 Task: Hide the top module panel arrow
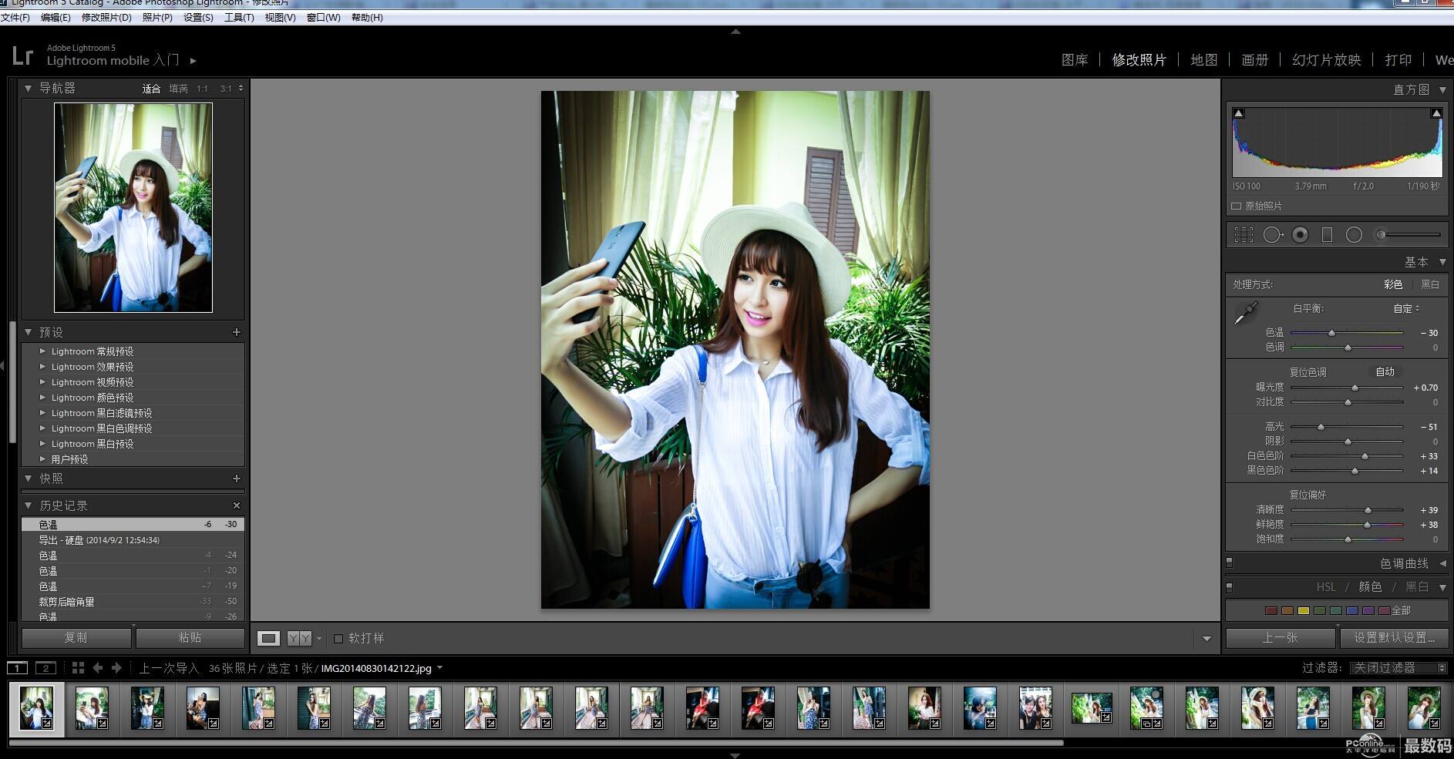[735, 32]
